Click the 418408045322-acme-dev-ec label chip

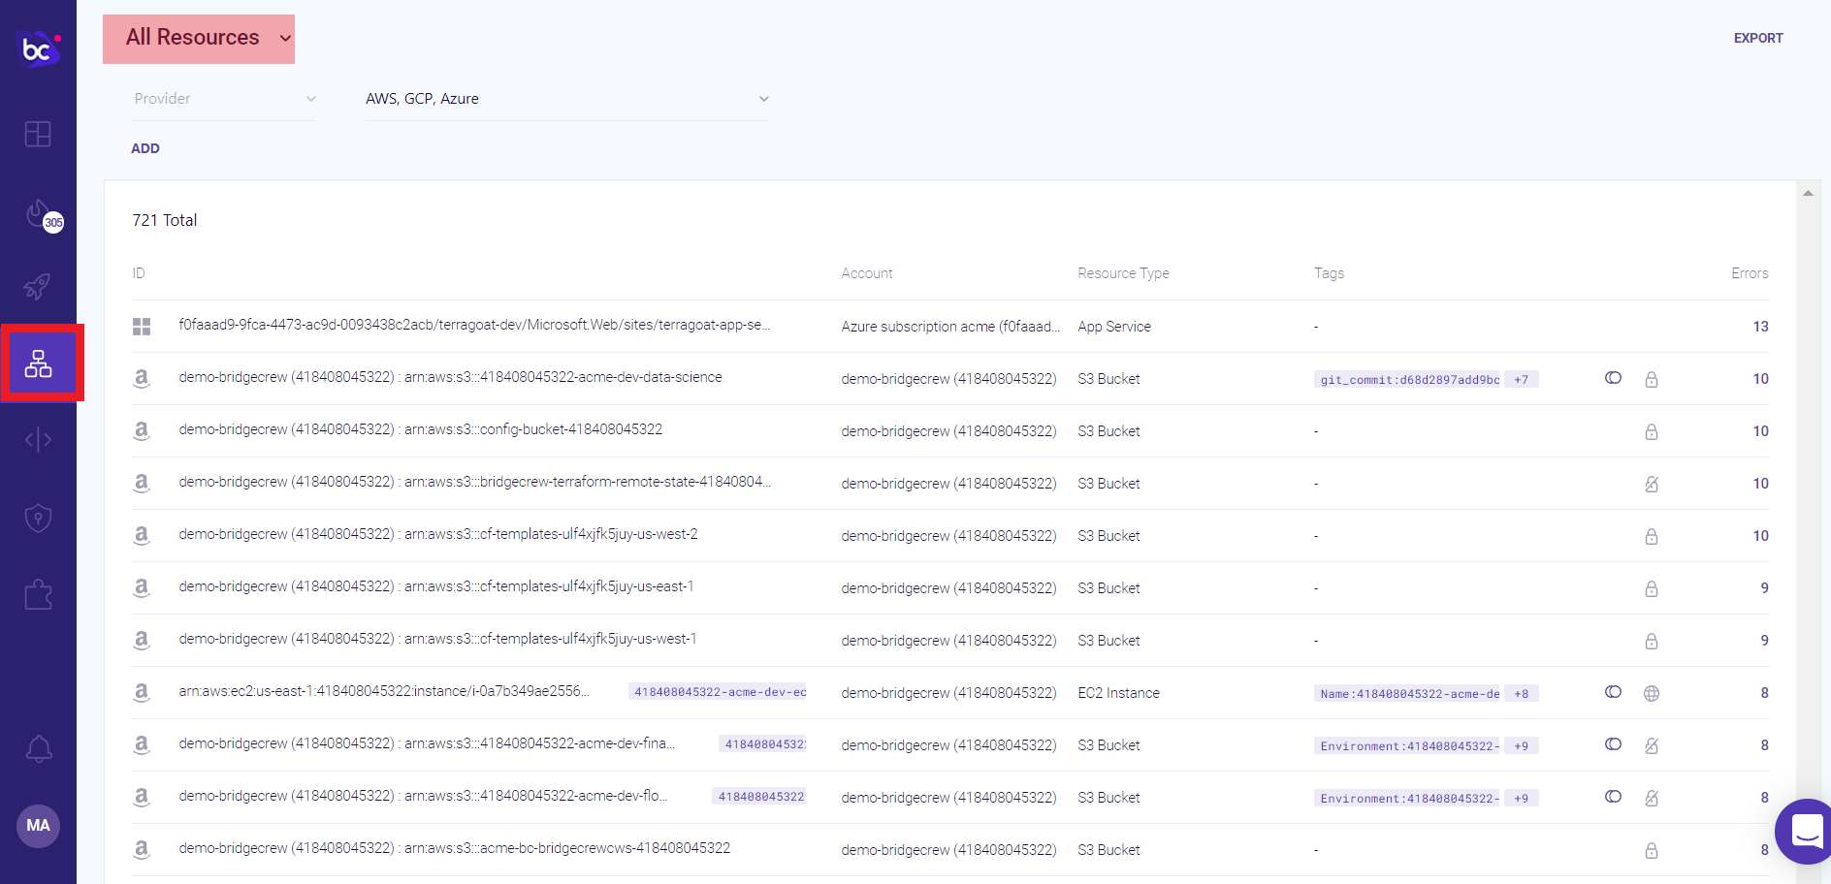720,692
